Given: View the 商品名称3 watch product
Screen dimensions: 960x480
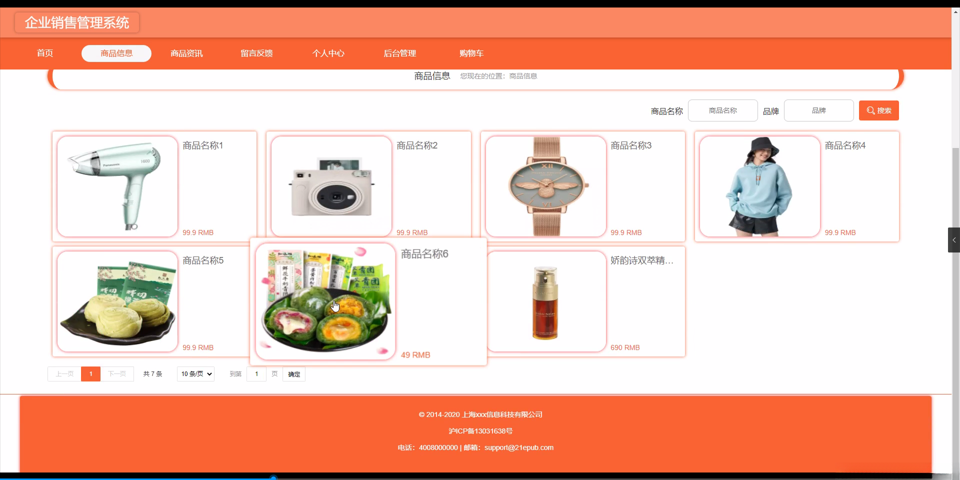Looking at the screenshot, I should 582,186.
